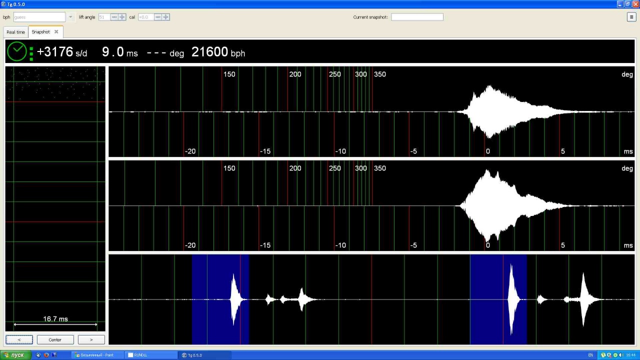
Task: Select the Snapshot tab
Action: coord(40,32)
